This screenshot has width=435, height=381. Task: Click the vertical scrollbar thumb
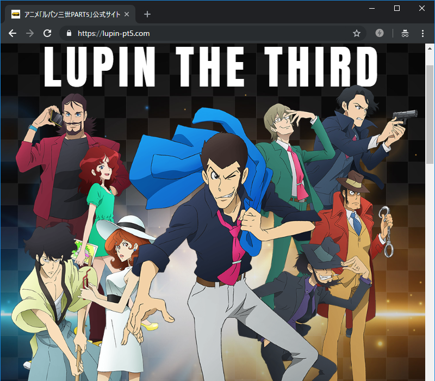[430, 114]
